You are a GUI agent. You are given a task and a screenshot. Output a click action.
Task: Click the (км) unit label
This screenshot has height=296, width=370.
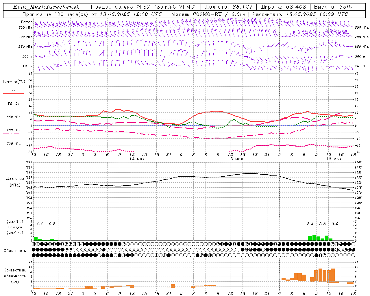pyautogui.click(x=15, y=282)
